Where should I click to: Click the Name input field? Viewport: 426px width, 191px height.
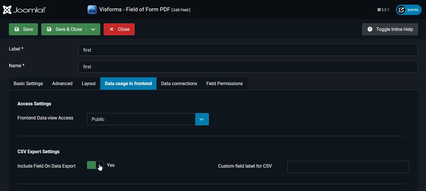248,66
